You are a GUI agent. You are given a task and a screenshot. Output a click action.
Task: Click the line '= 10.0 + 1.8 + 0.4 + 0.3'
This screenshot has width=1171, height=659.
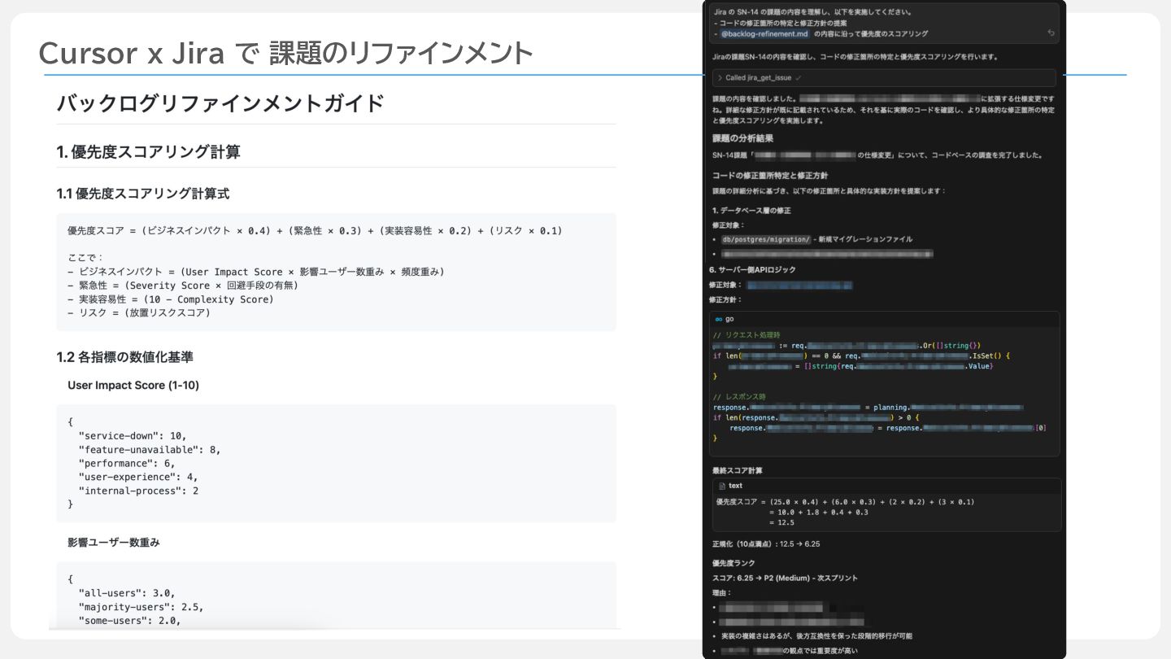818,512
